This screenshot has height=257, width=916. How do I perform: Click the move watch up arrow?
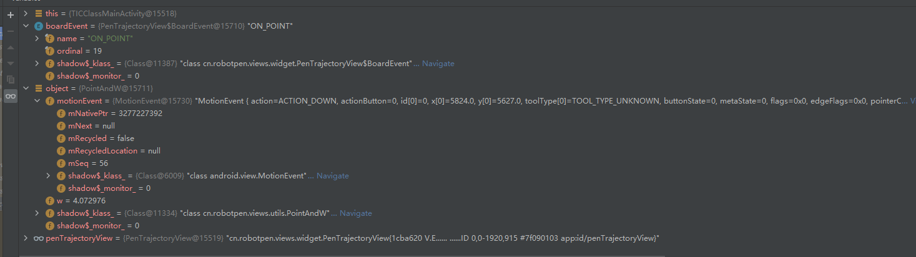pyautogui.click(x=10, y=47)
